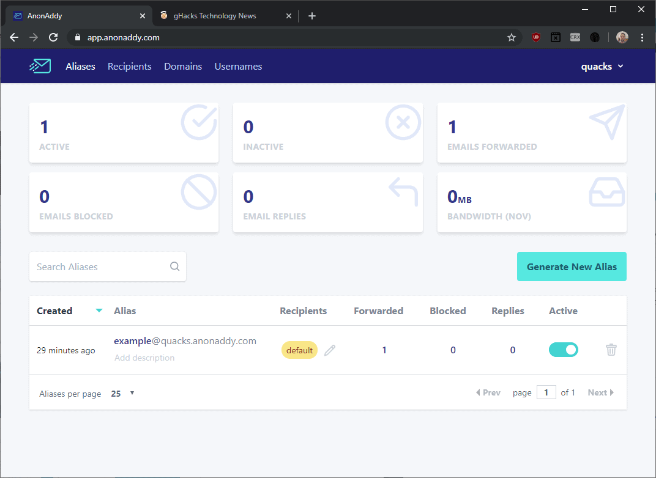Bookmark page with the star icon
The height and width of the screenshot is (478, 656).
point(512,37)
